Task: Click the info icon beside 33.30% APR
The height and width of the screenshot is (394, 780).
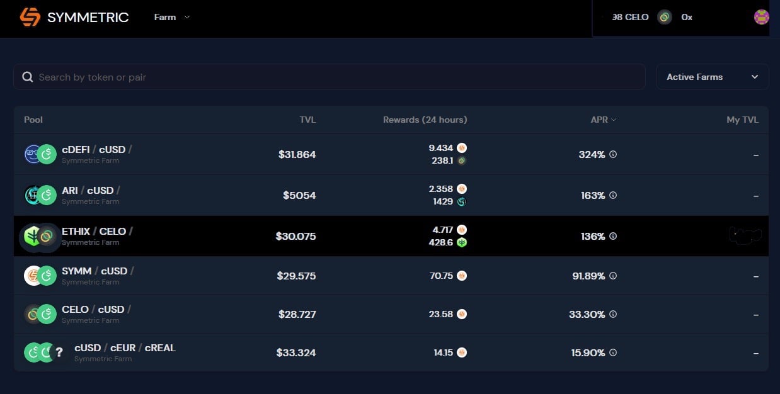Action: click(613, 314)
